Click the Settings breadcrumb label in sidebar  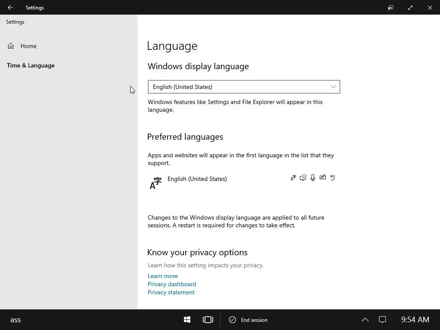(15, 22)
